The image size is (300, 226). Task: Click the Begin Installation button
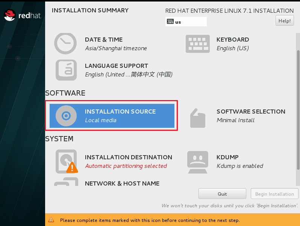(x=274, y=194)
